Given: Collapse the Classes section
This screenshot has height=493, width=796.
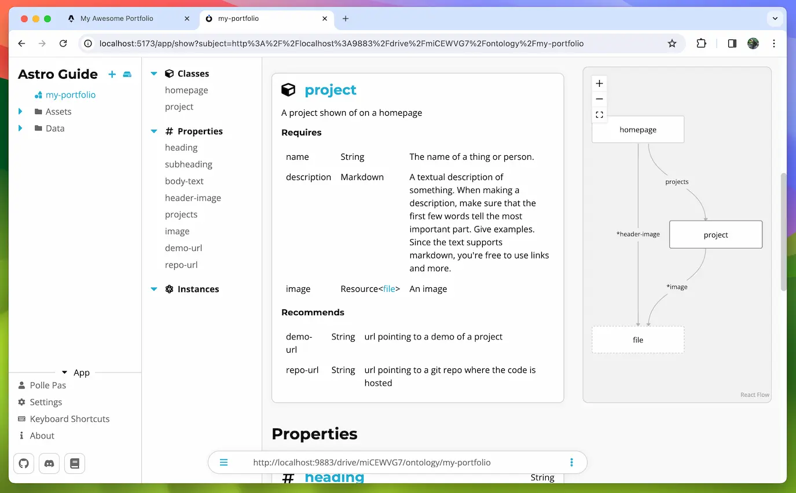Looking at the screenshot, I should click(154, 74).
